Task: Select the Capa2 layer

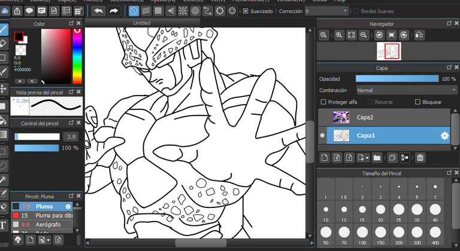Action: pyautogui.click(x=384, y=118)
